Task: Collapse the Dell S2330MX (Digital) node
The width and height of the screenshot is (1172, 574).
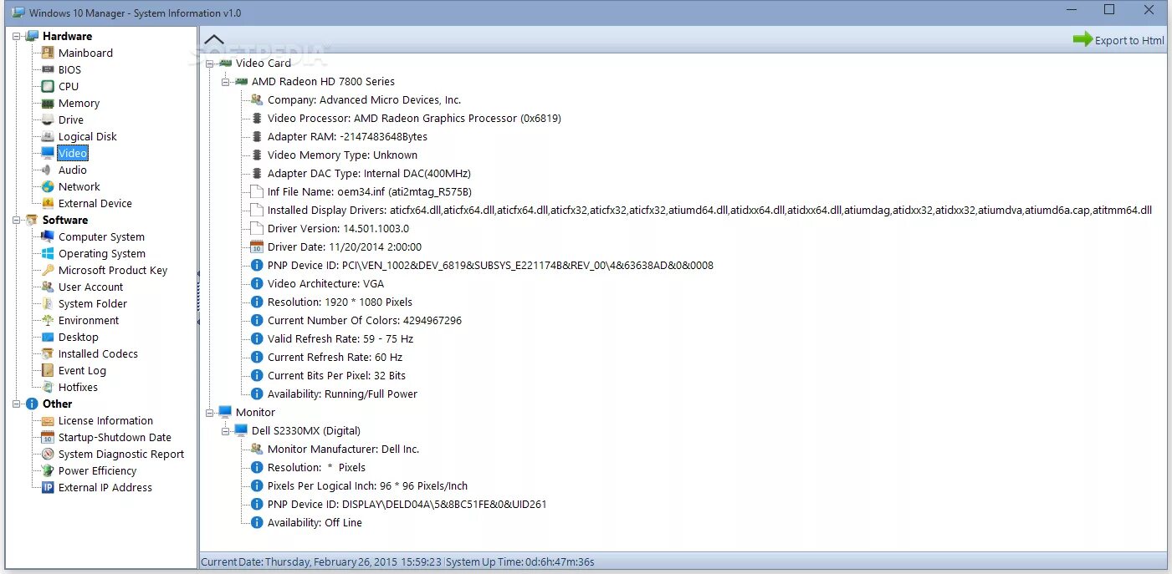Action: 225,430
